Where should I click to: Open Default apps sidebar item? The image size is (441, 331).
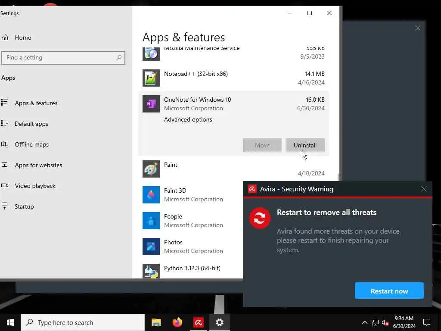31,124
